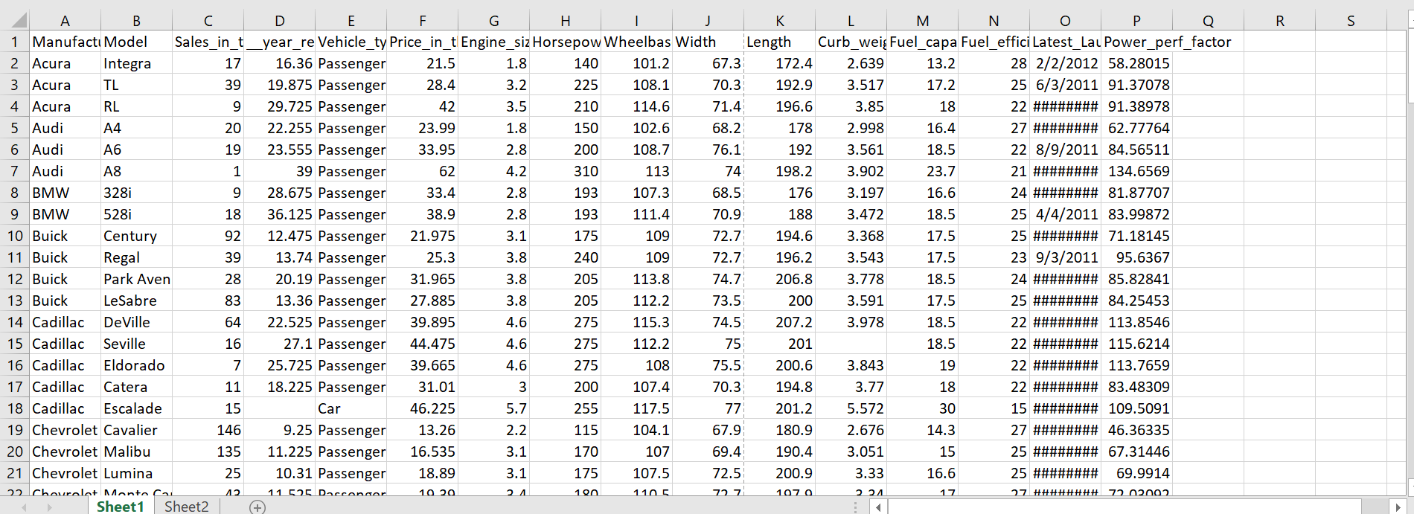
Task: Select row 18 header
Action: pos(15,408)
